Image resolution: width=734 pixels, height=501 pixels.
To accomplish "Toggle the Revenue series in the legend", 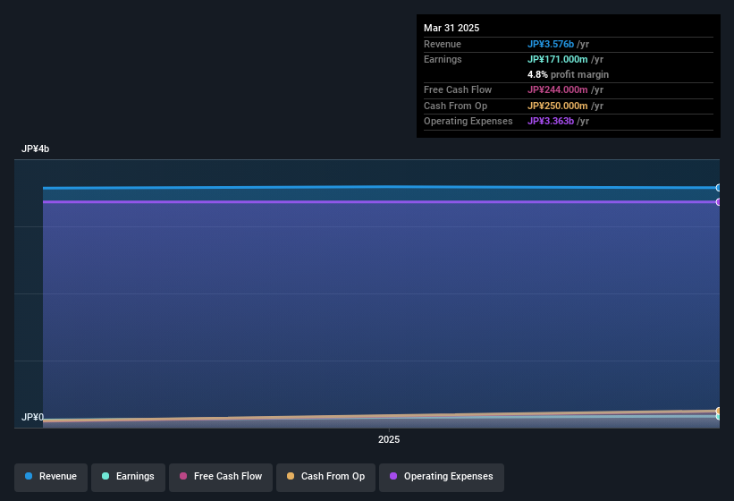I will coord(51,477).
